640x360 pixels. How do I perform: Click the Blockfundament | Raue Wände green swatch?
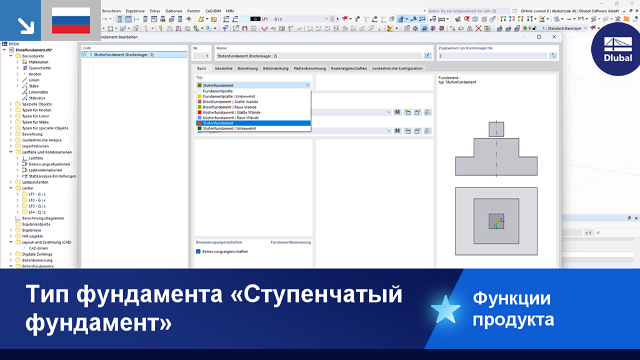pos(199,107)
